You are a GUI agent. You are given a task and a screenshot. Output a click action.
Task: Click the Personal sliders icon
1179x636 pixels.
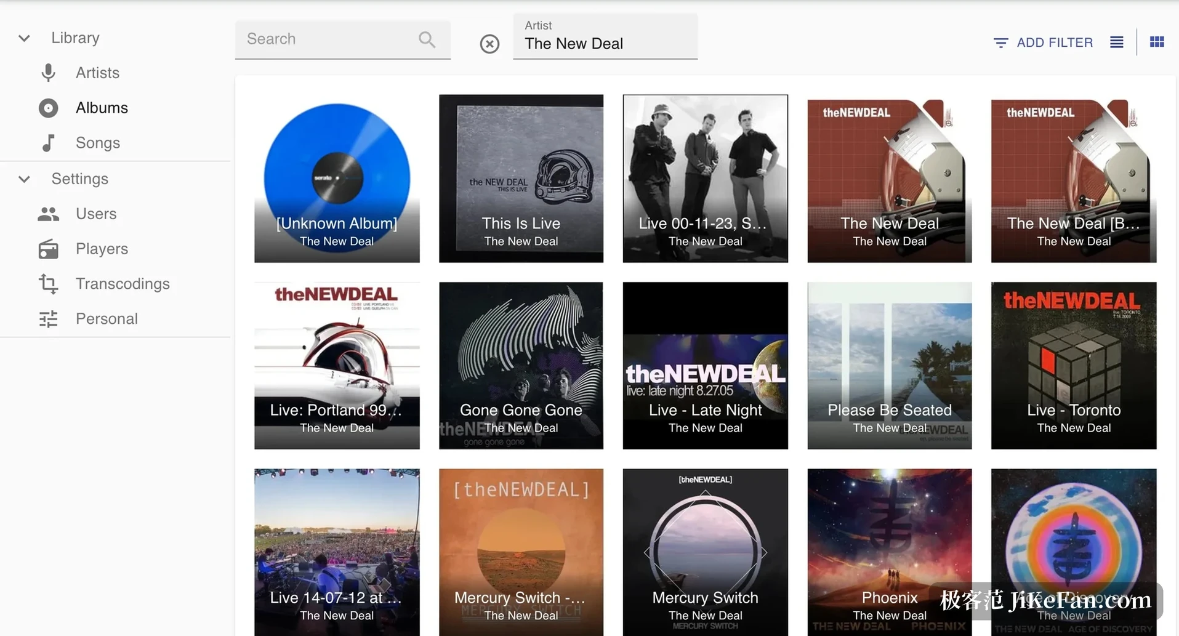(x=48, y=319)
